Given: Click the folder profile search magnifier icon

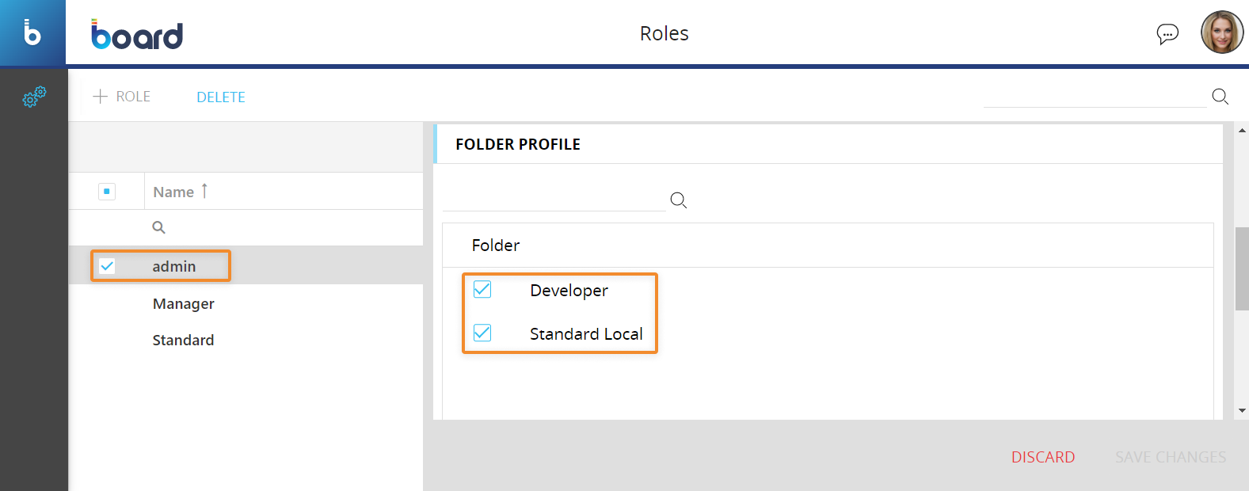Looking at the screenshot, I should (678, 200).
